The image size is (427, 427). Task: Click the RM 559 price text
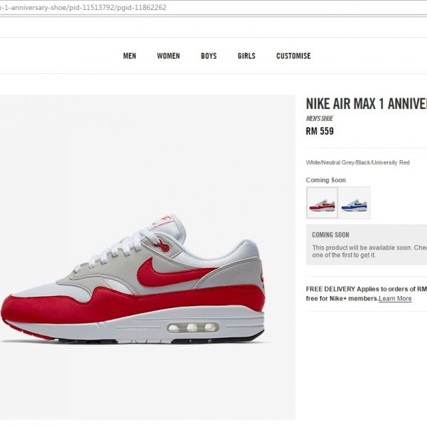point(320,131)
